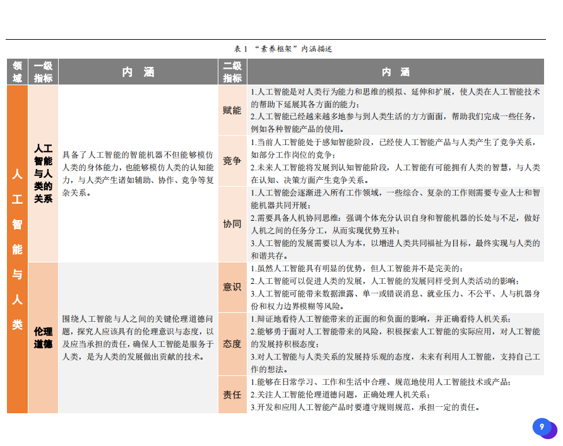Click the "竞争" secondary indicator cell

pos(232,161)
